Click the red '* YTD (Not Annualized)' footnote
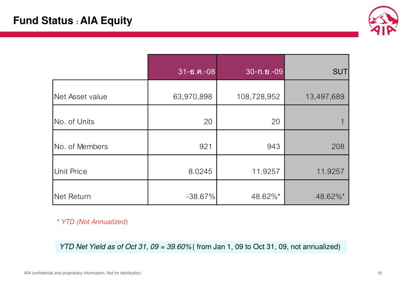Image resolution: width=406 pixels, height=281 pixels. click(x=92, y=222)
